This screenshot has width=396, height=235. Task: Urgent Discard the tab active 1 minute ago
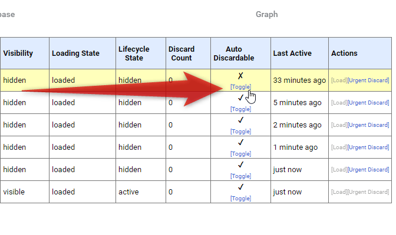pyautogui.click(x=368, y=147)
